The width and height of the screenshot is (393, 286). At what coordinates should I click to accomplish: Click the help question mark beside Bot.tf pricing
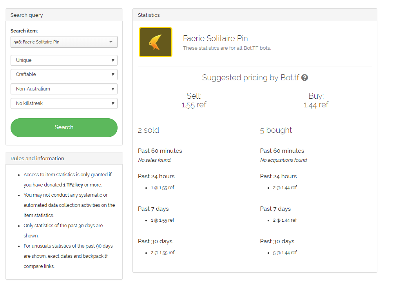pos(304,78)
